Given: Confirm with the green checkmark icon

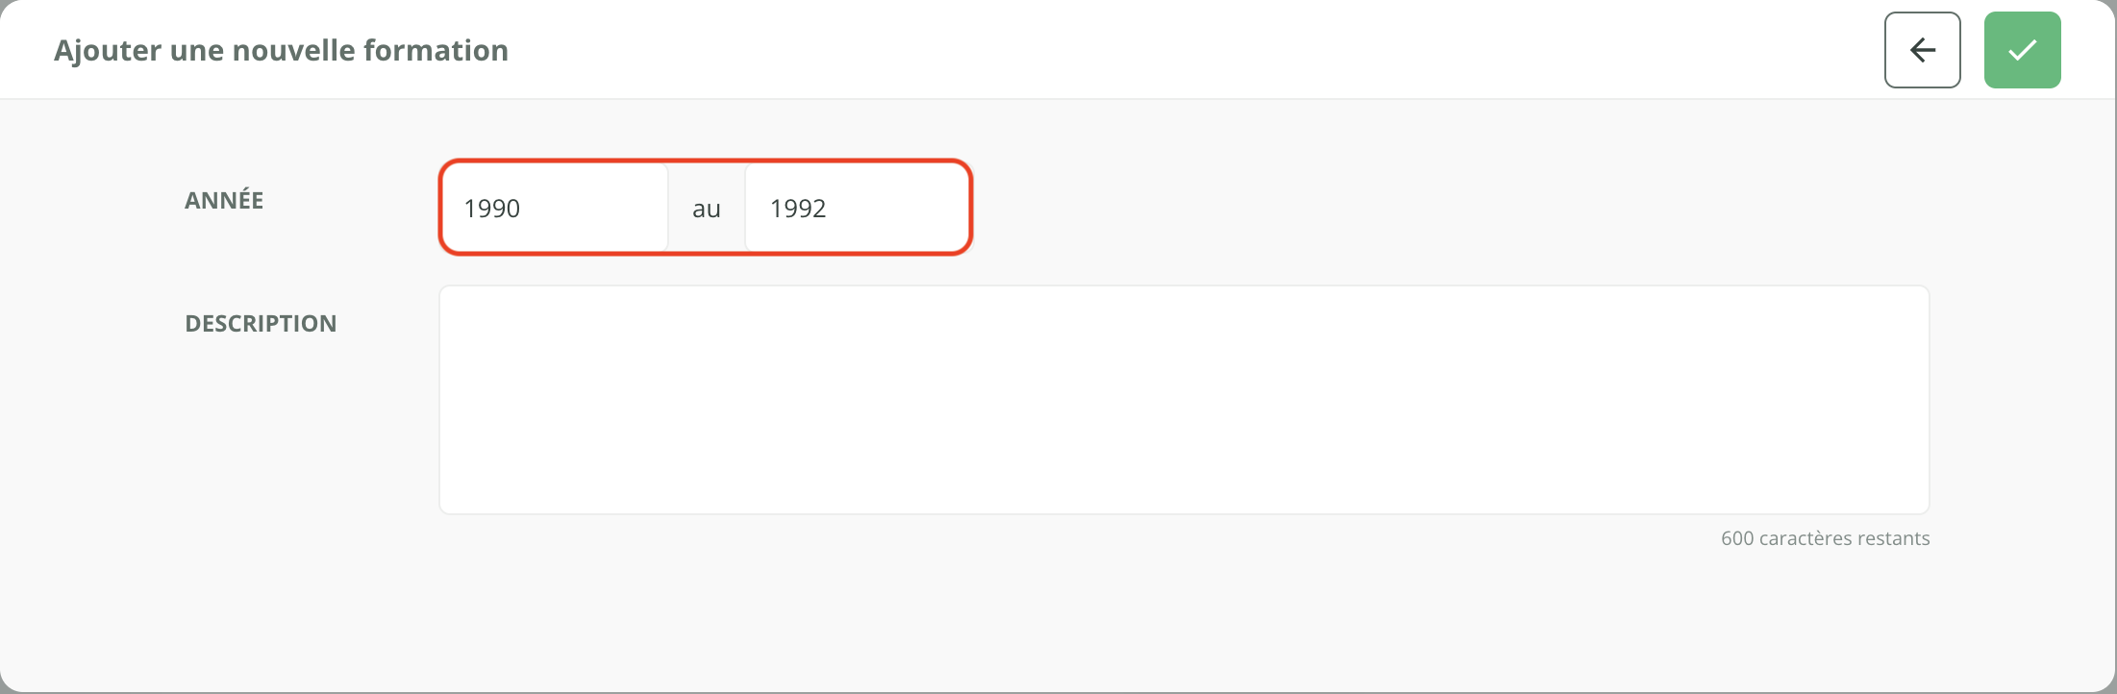Looking at the screenshot, I should pyautogui.click(x=2022, y=50).
